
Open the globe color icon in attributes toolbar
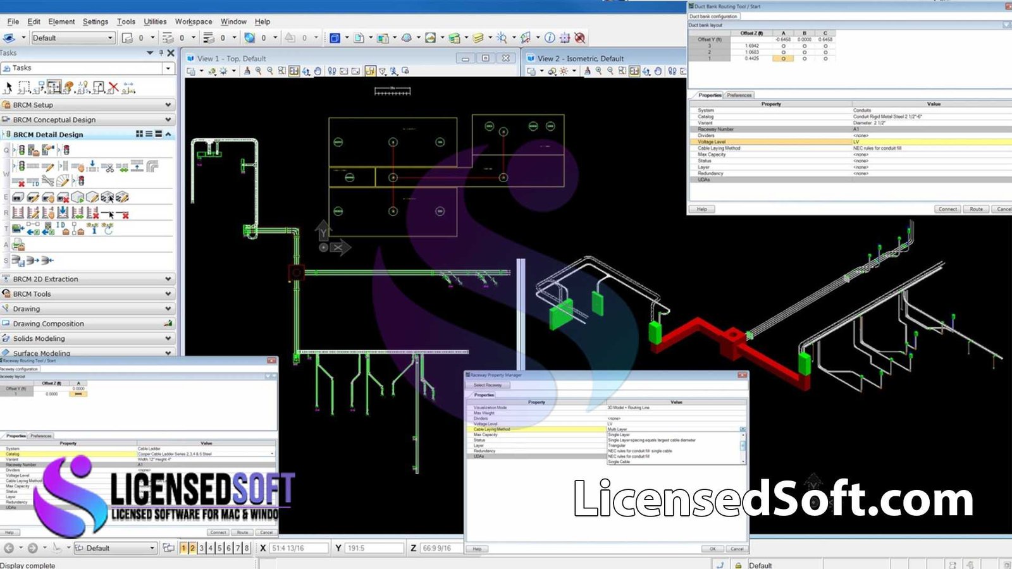(250, 38)
